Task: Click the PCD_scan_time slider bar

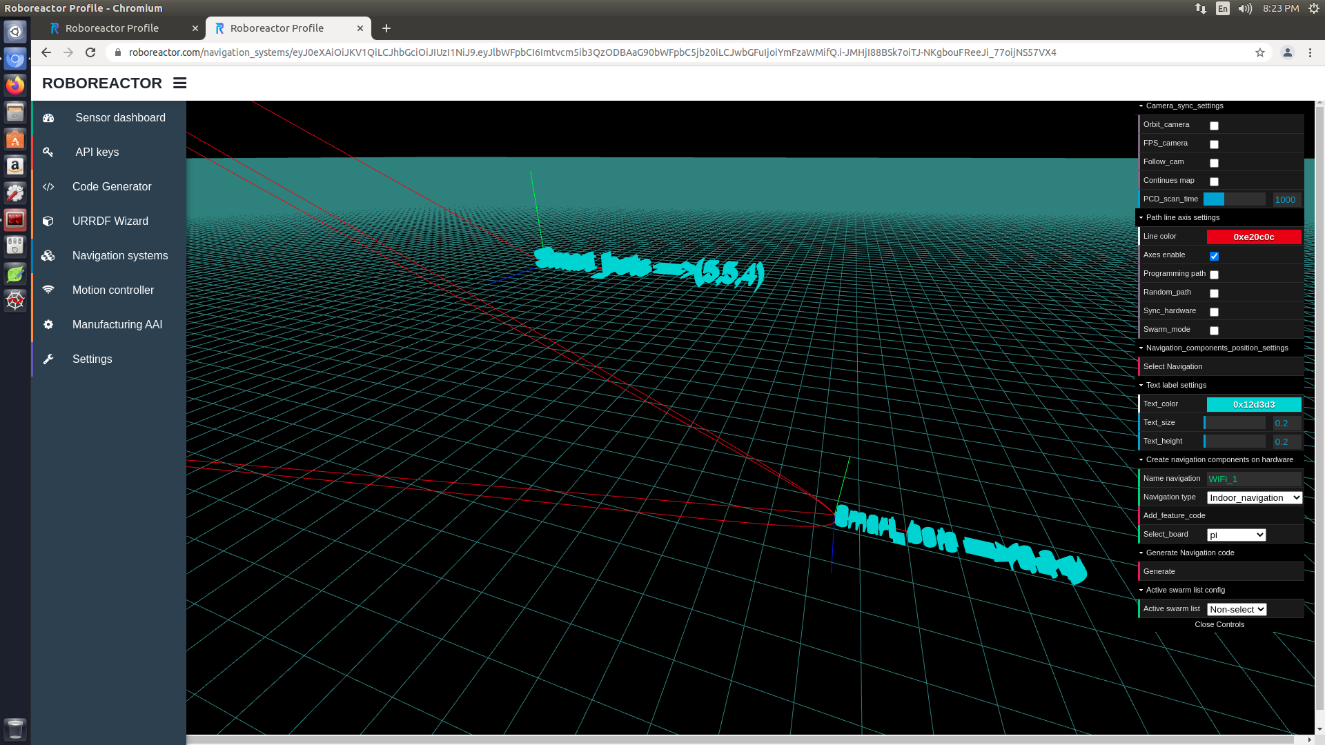Action: (1235, 199)
